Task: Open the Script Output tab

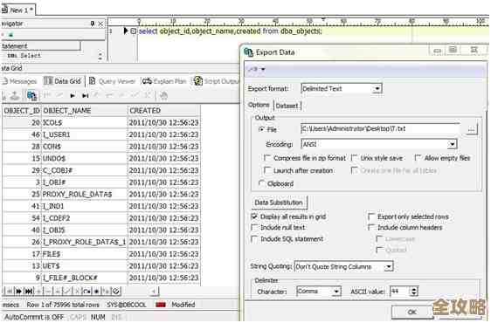Action: 216,81
